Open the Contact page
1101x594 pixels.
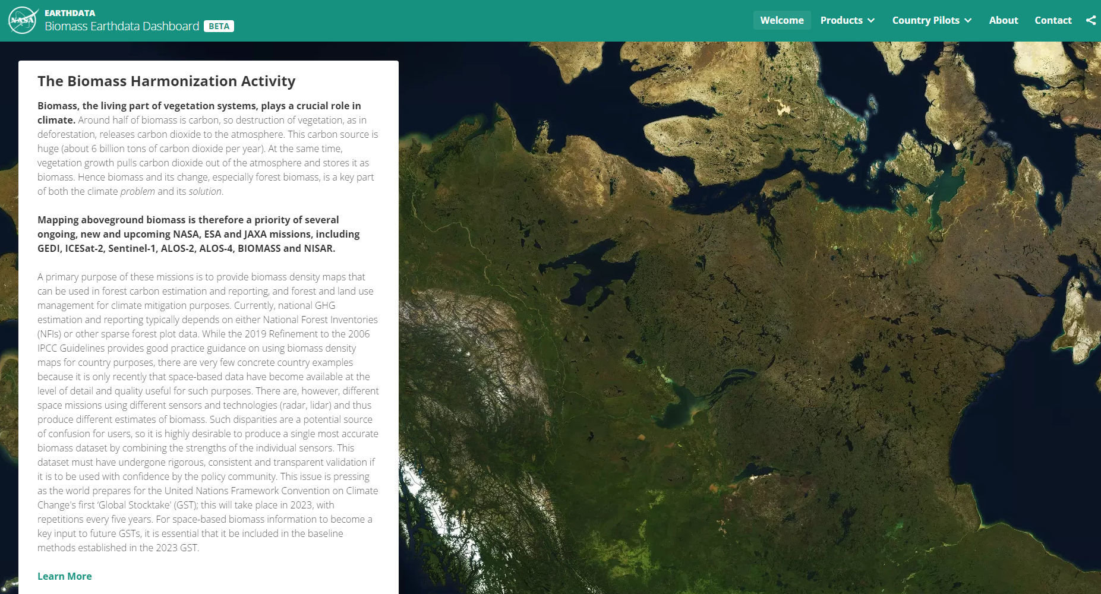[x=1053, y=20]
